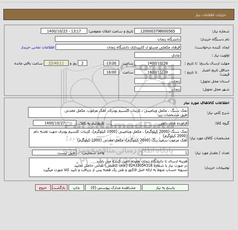The image size is (238, 230).
Task: Click the label تاریخ و ساعت اعلان عمومی
Action: pyautogui.click(x=111, y=31)
